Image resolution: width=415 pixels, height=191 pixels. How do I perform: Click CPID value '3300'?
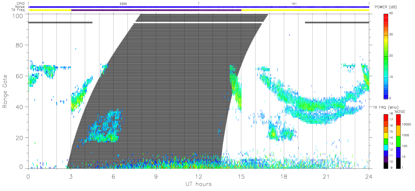[x=124, y=3]
